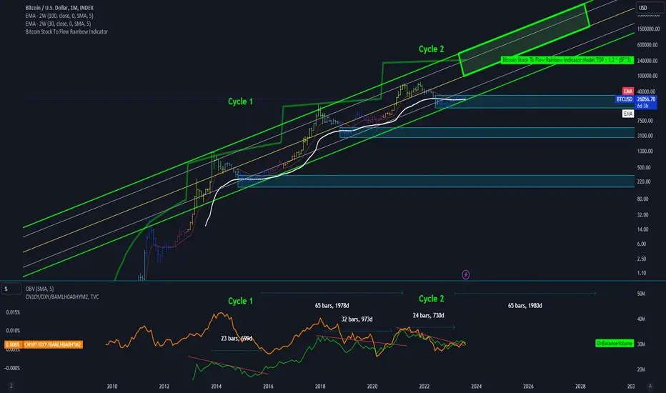Viewport: 666px width, 393px height.
Task: Select the Bitcoin / U.S. Dollar symbol title
Action: [x=59, y=8]
